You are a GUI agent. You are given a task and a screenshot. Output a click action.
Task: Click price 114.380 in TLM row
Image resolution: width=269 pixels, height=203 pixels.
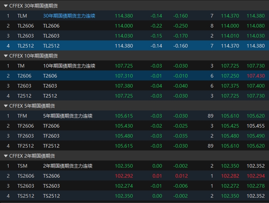pos(124,16)
